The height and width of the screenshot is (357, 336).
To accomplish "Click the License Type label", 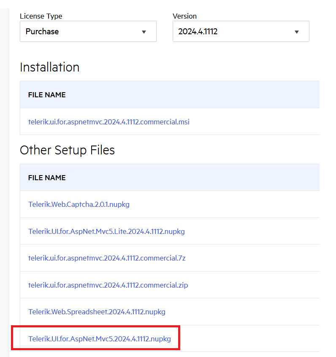I will 41,16.
